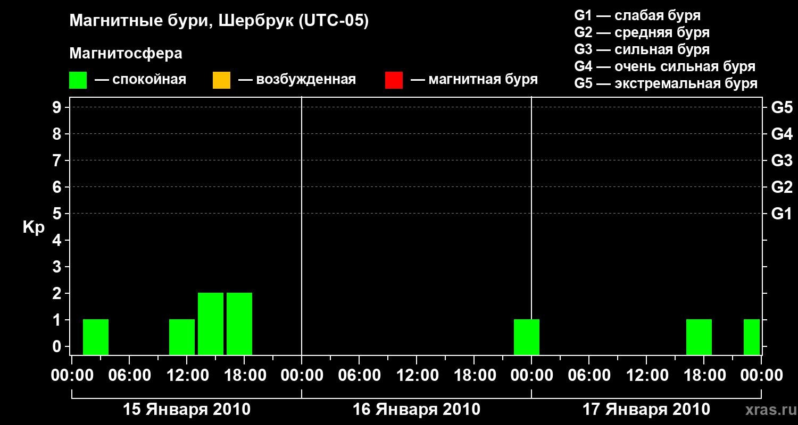Click the green 'спокойная' legend swatch
This screenshot has height=425, width=798.
tap(78, 80)
